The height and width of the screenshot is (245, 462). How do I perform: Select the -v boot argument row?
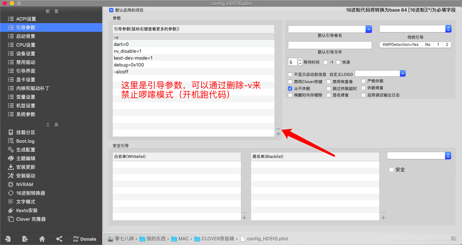click(193, 37)
